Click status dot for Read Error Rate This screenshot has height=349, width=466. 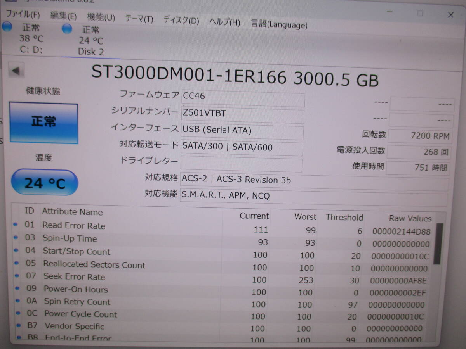(x=16, y=224)
